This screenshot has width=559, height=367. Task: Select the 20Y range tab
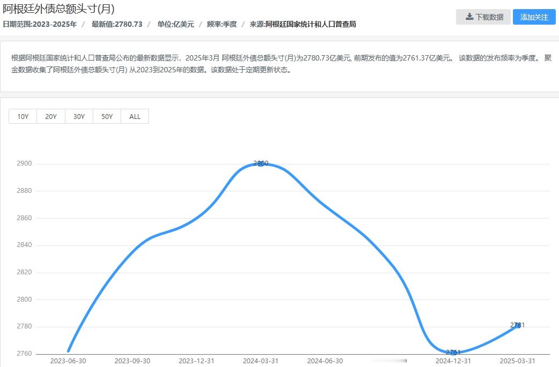[x=50, y=116]
